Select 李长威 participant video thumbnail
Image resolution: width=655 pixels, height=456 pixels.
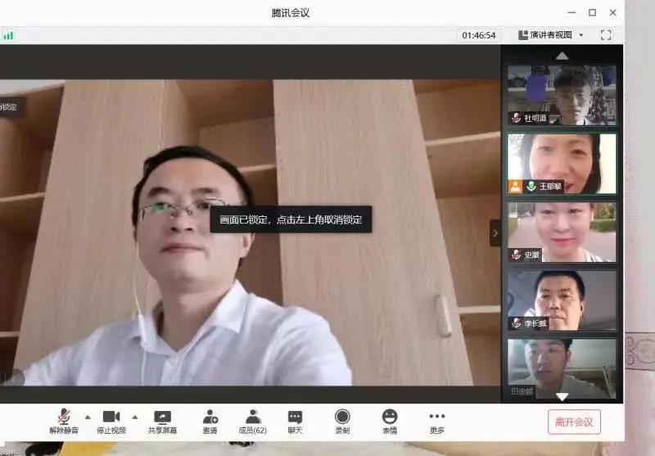(562, 300)
